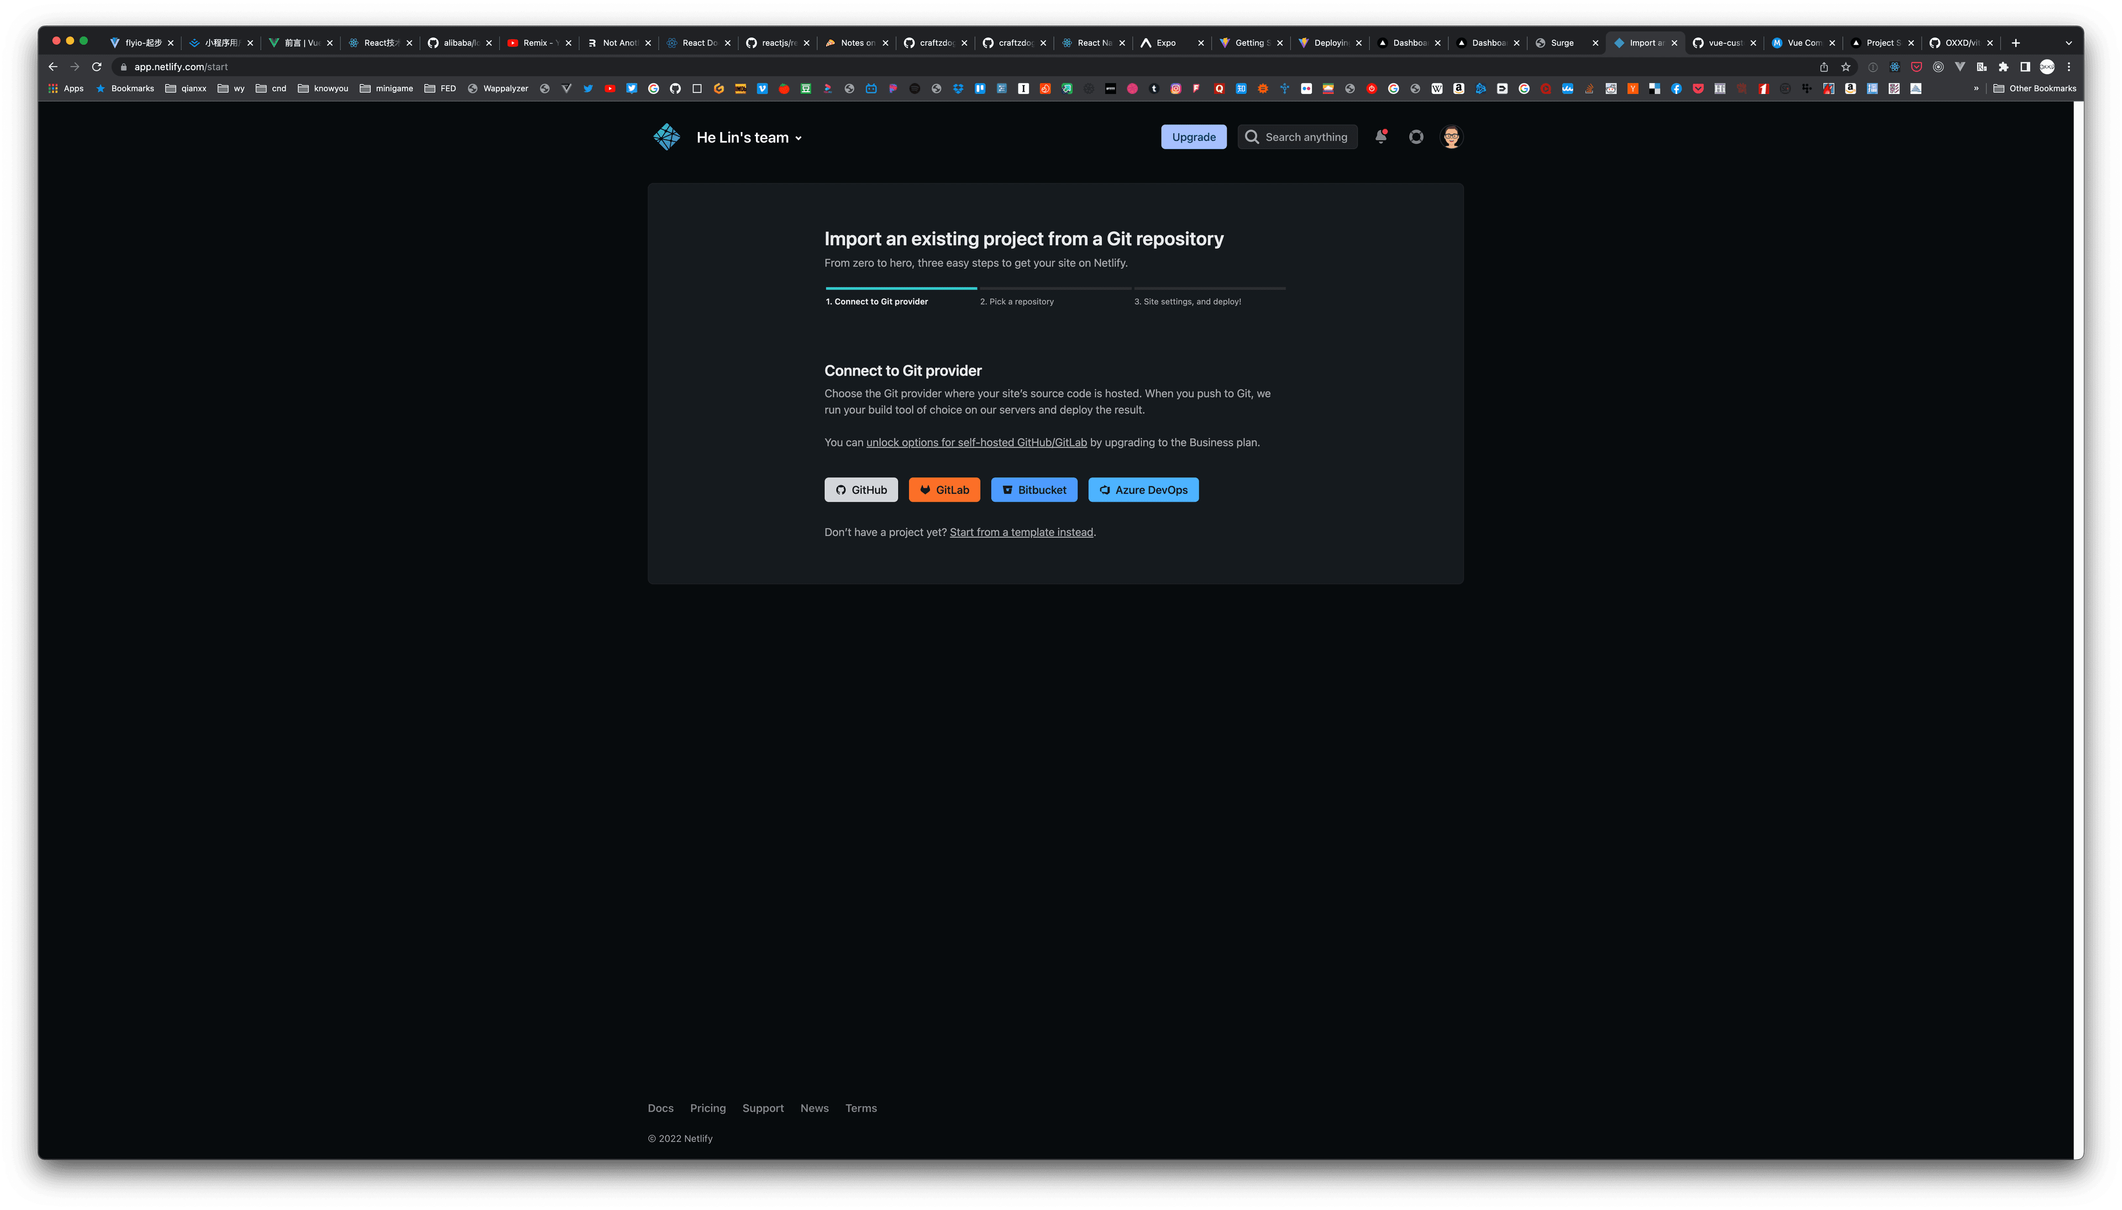Viewport: 2122px width, 1210px height.
Task: Open the qianxx bookmarks folder
Action: point(185,88)
